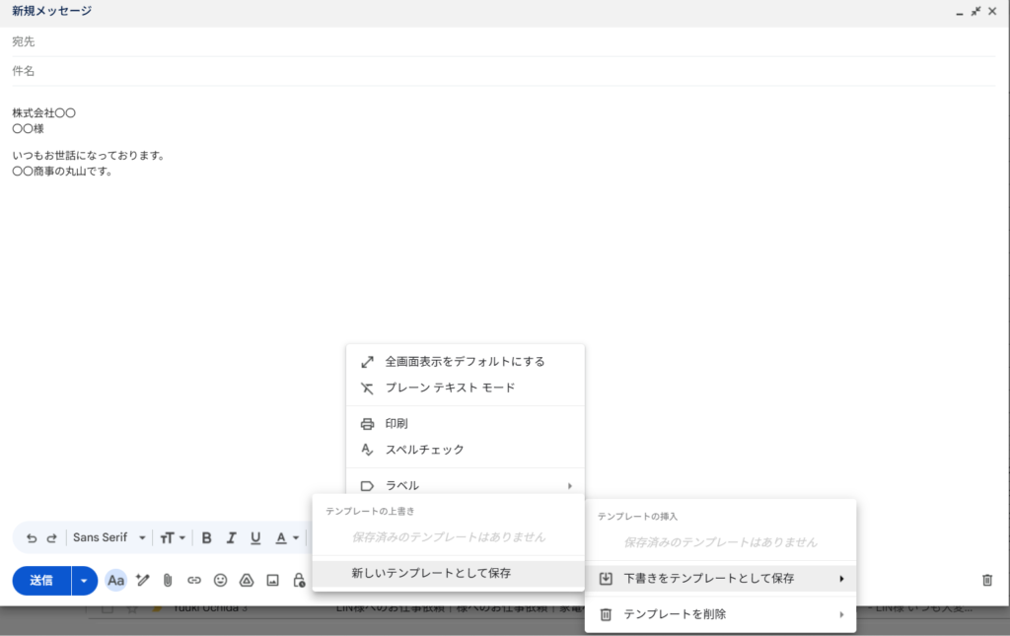Click the undo arrow in formatting toolbar
Viewport: 1010px width, 636px height.
tap(32, 538)
